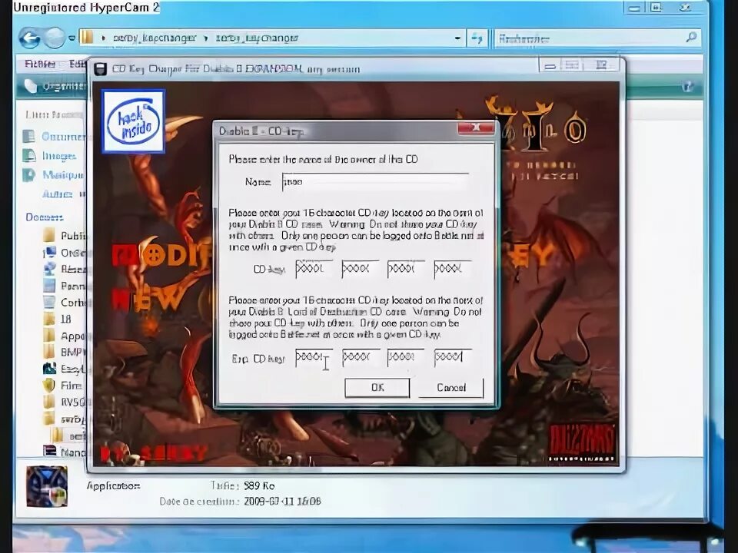Expand the breadcrumb arrow between folder names

pyautogui.click(x=206, y=38)
